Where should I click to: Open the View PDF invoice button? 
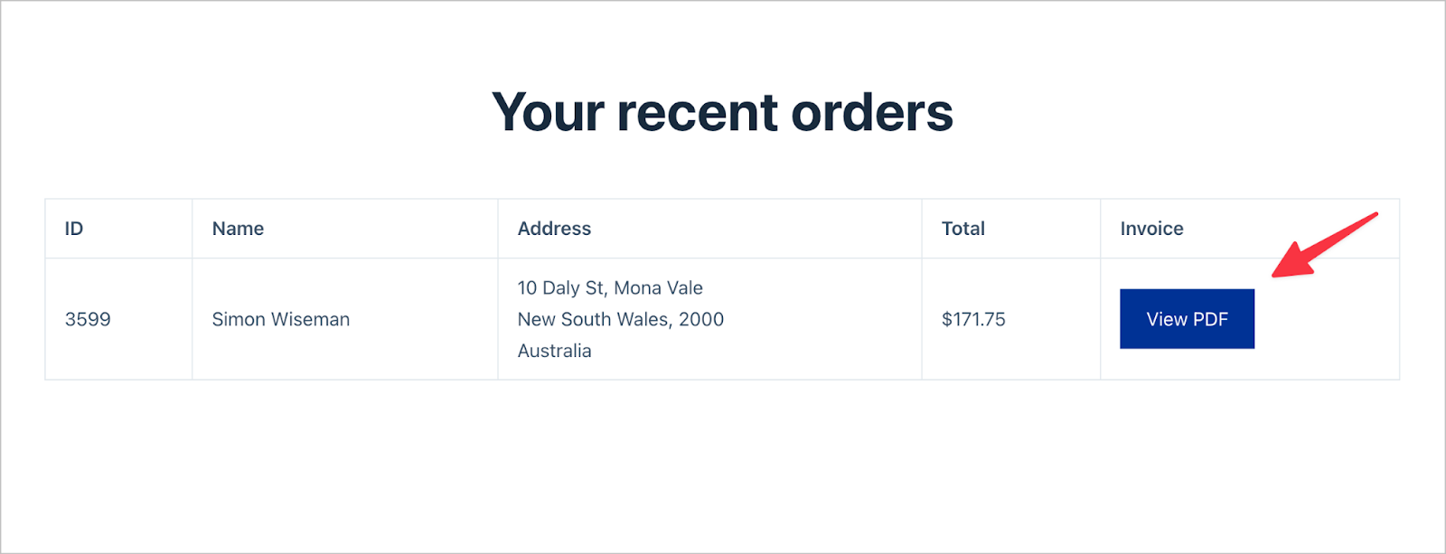tap(1187, 319)
